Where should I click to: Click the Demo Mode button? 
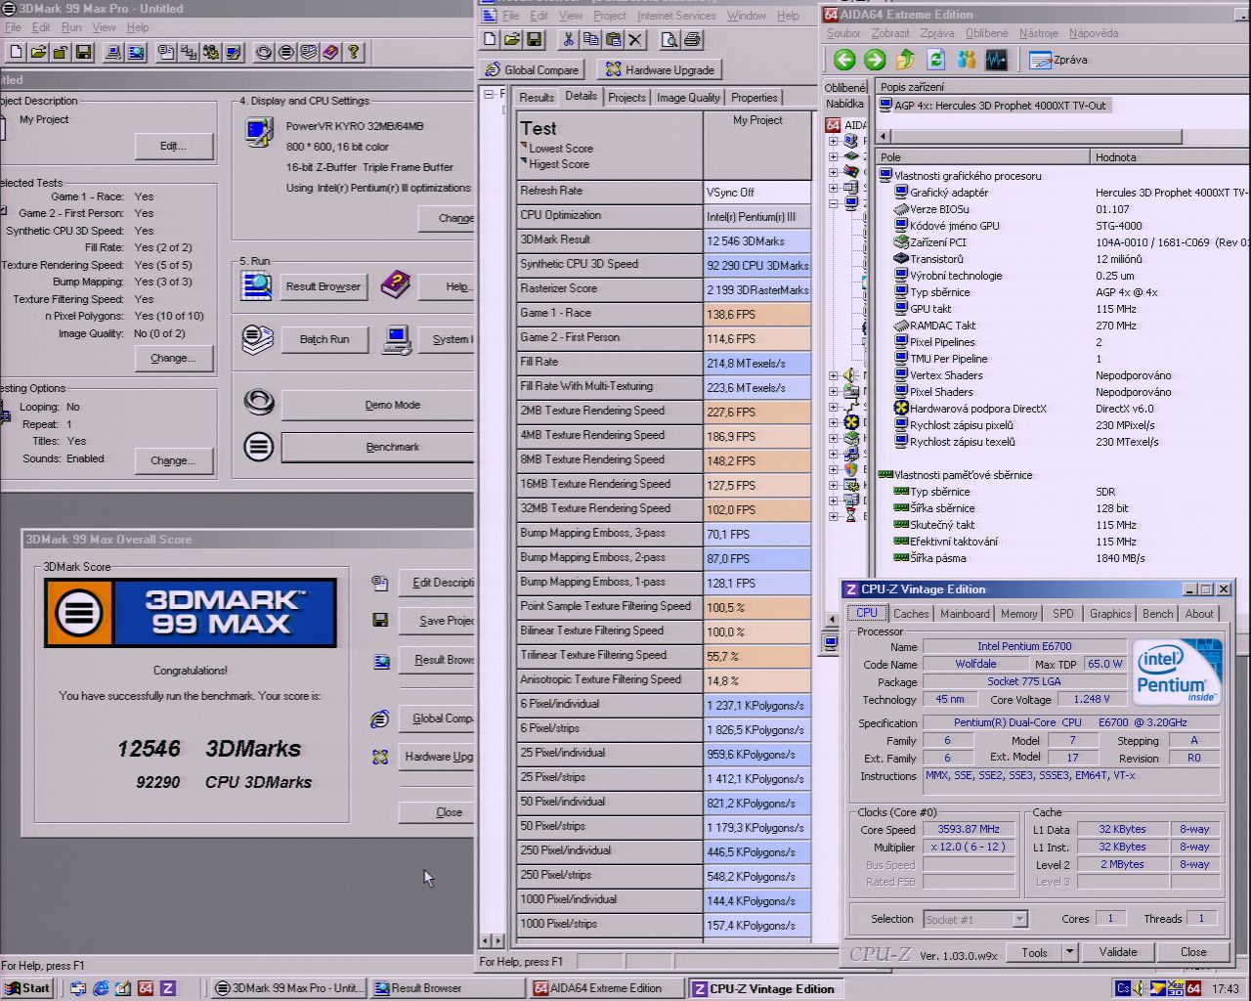[x=378, y=405]
